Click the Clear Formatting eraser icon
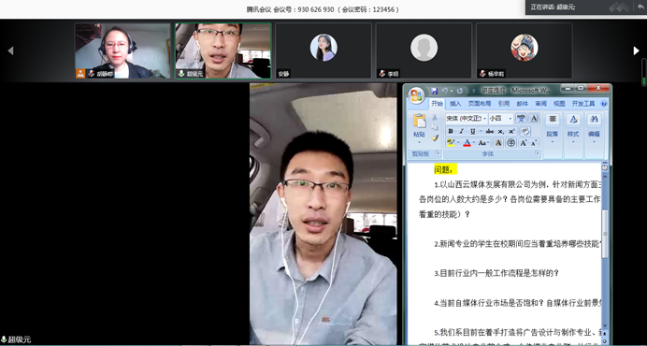 pyautogui.click(x=525, y=131)
